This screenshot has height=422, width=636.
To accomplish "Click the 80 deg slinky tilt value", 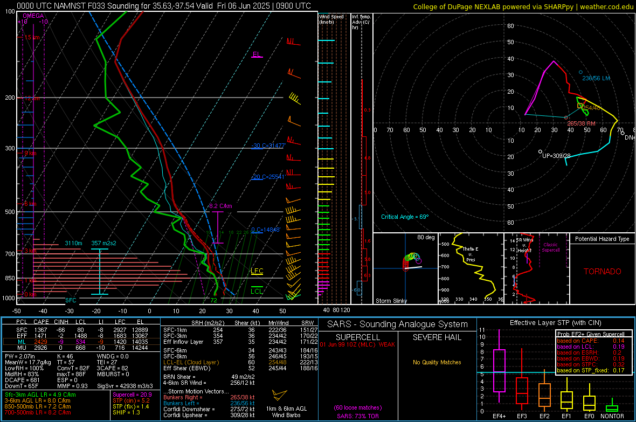I will (x=426, y=237).
